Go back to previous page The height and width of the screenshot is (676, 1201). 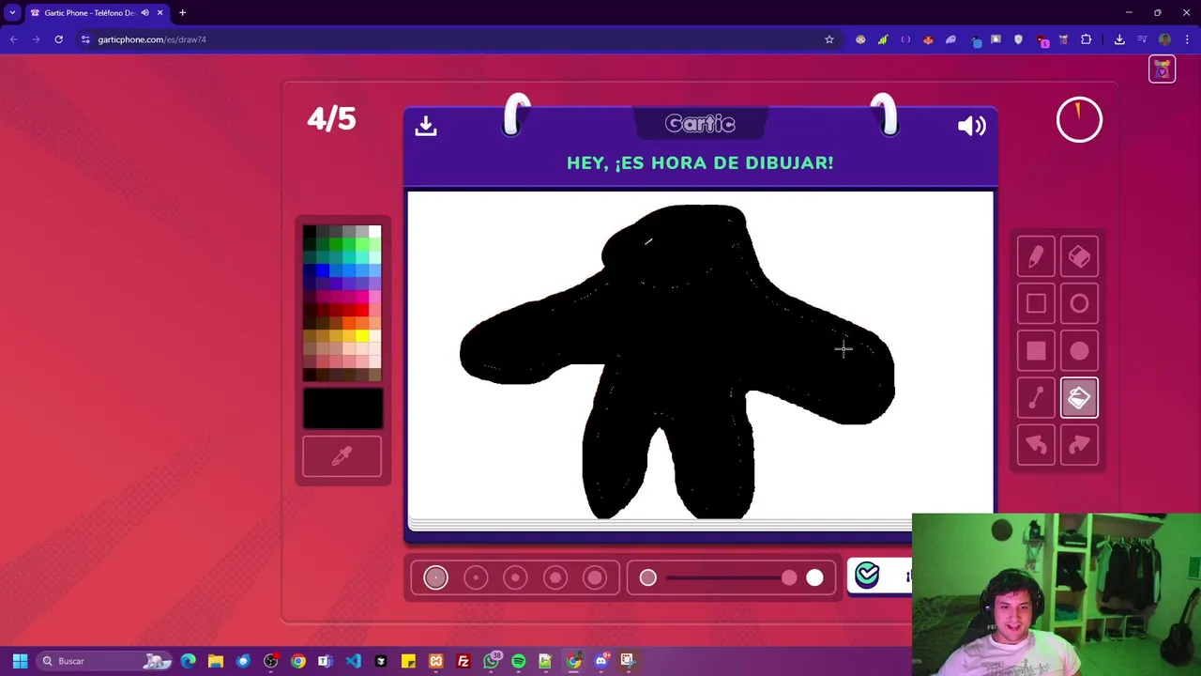click(13, 39)
